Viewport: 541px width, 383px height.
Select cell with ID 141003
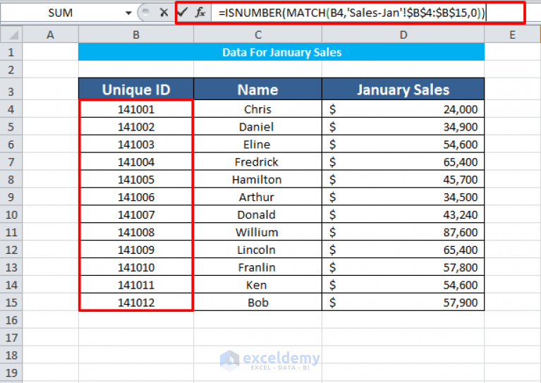136,144
